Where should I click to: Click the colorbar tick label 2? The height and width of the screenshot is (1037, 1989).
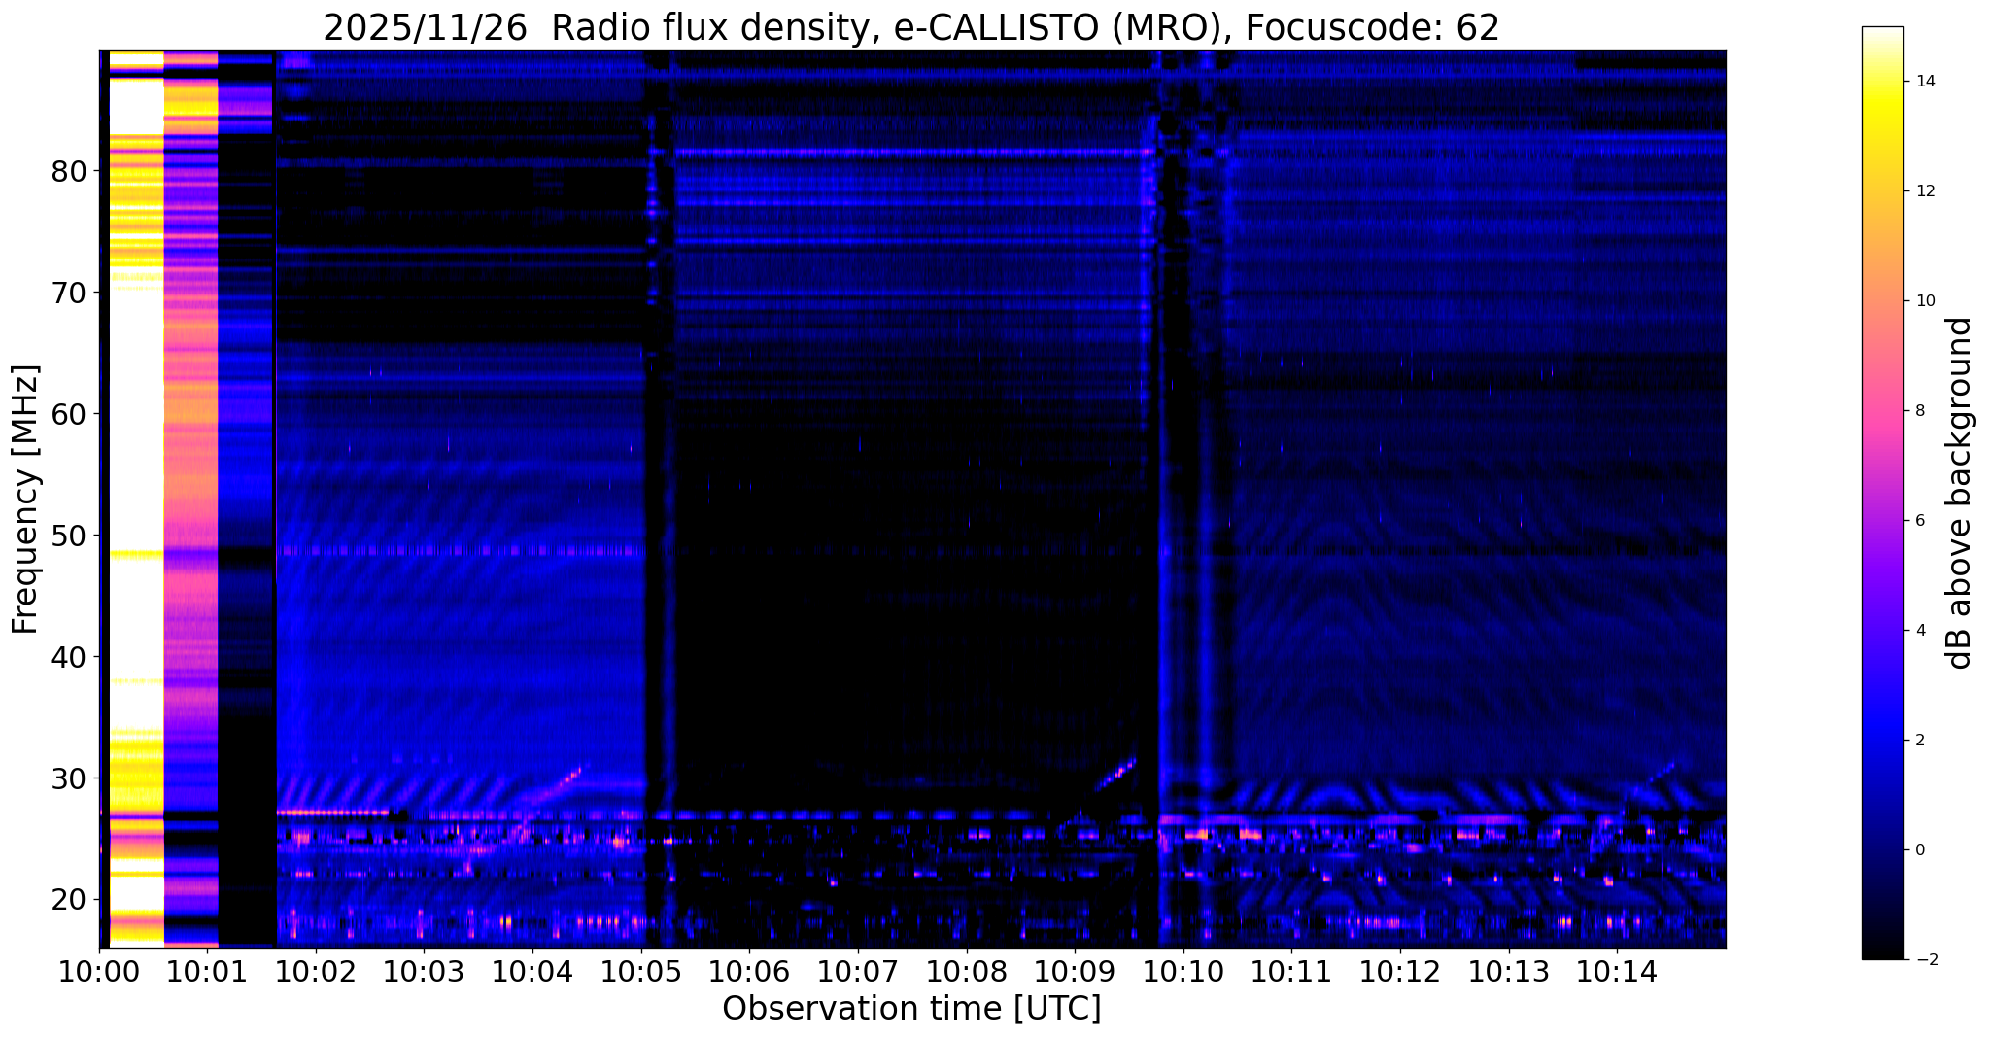(1919, 741)
